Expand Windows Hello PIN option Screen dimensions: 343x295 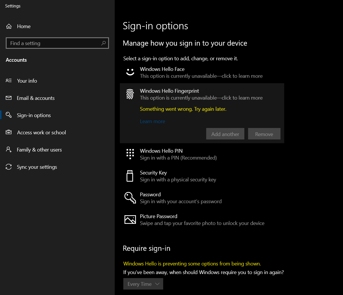pyautogui.click(x=202, y=154)
